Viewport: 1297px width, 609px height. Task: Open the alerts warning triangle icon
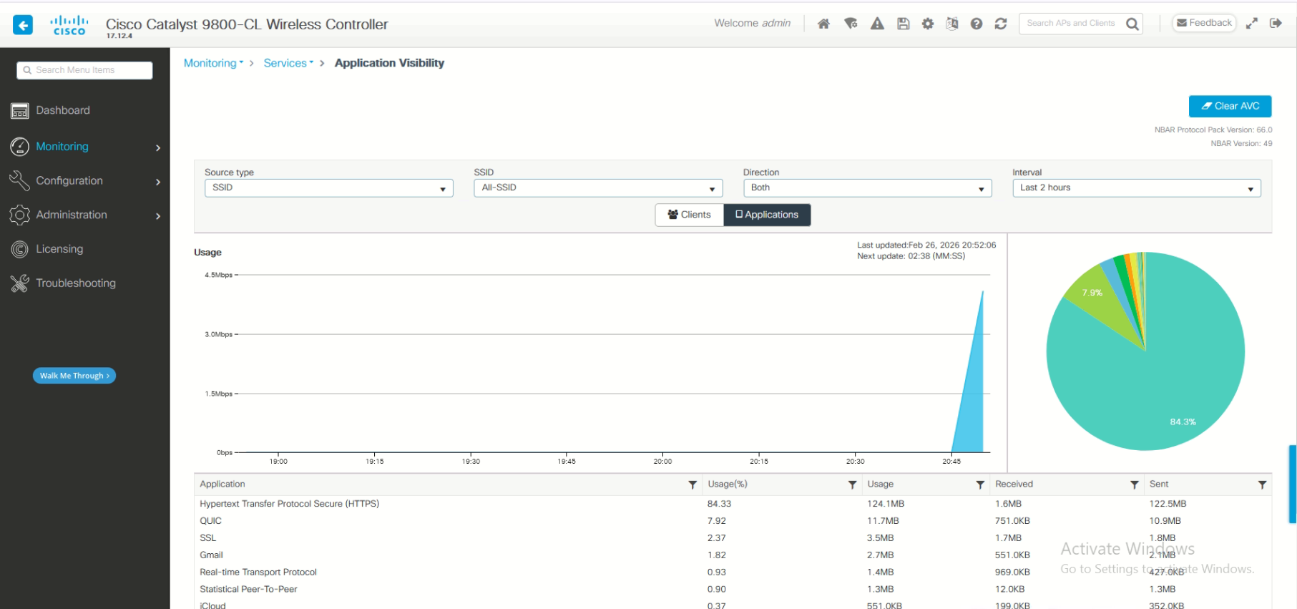877,24
